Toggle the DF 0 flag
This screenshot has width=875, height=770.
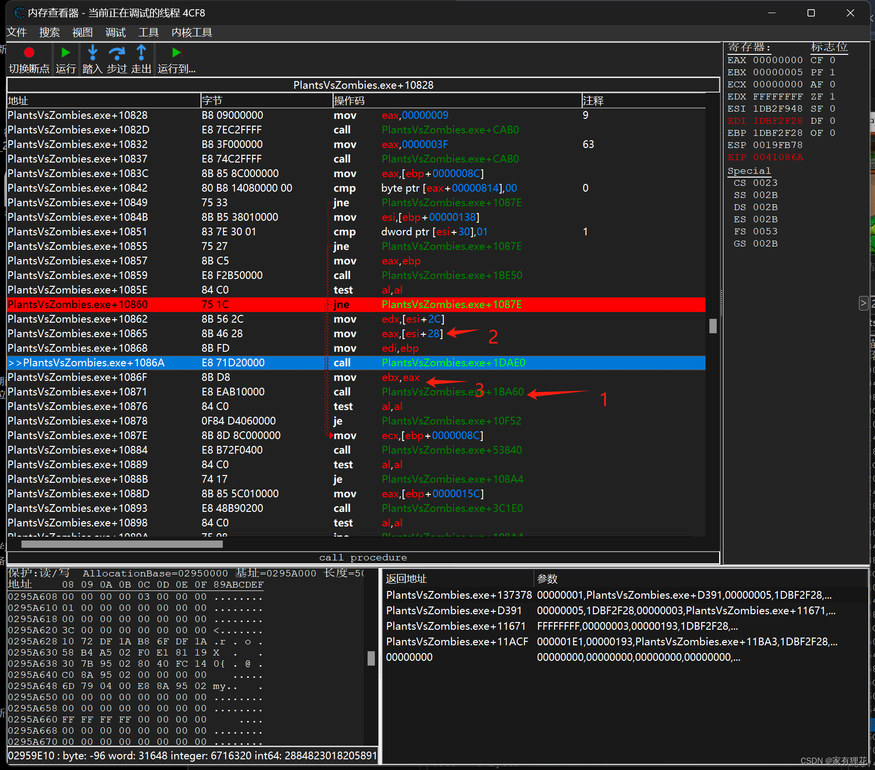[823, 121]
